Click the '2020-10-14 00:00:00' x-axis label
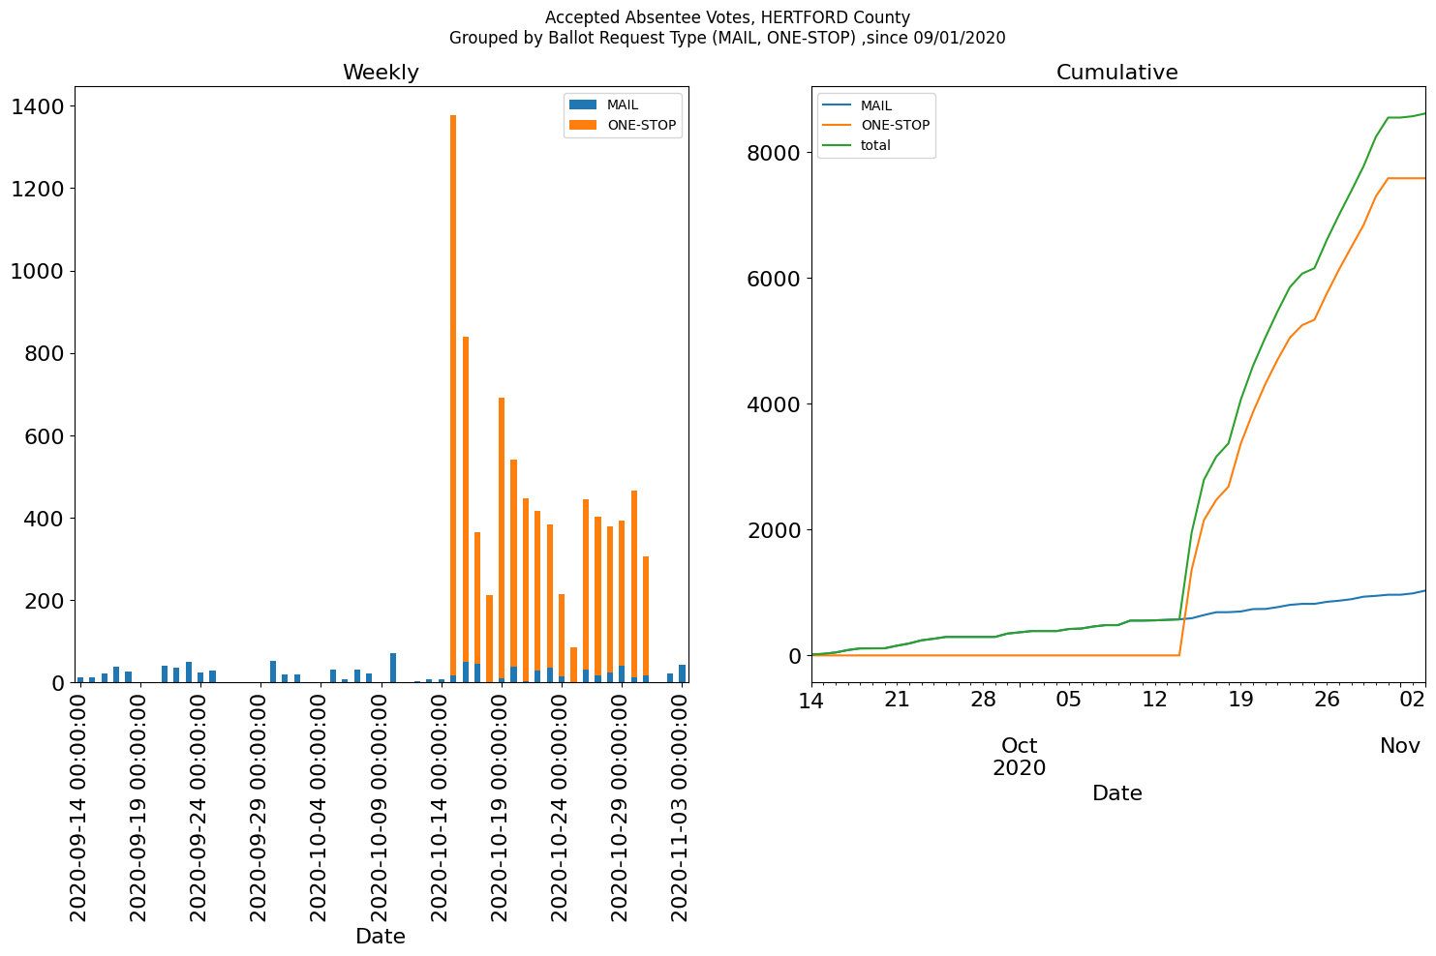Screen dimensions: 1436x956 pyautogui.click(x=441, y=805)
